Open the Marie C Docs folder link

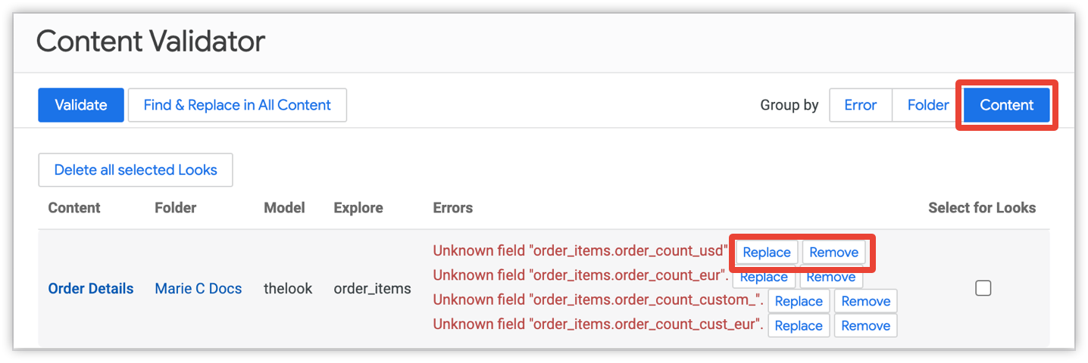click(199, 288)
